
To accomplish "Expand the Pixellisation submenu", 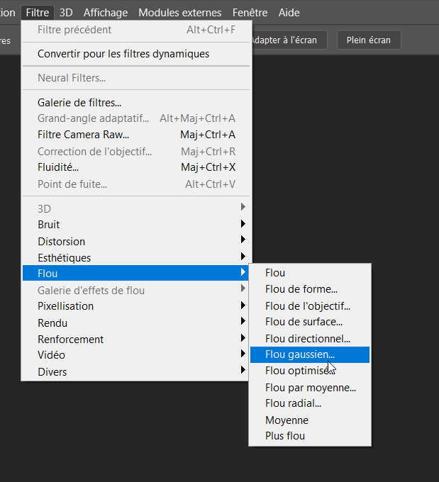I will click(65, 306).
